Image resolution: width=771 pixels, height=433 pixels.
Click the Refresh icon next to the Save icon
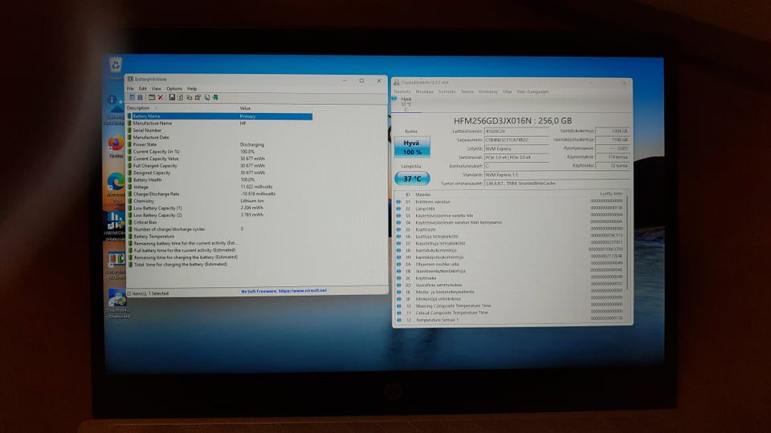(x=180, y=97)
